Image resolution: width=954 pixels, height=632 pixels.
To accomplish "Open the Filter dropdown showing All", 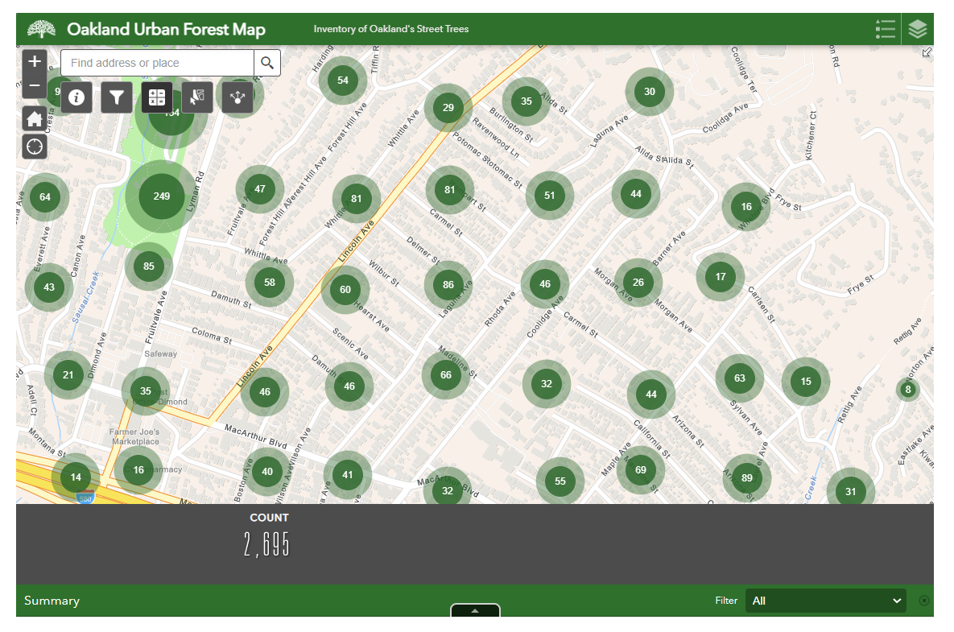I will (x=826, y=601).
